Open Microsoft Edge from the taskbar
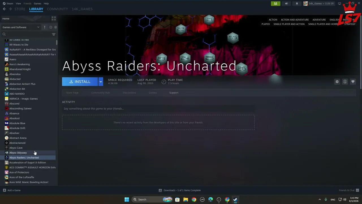 (210, 199)
